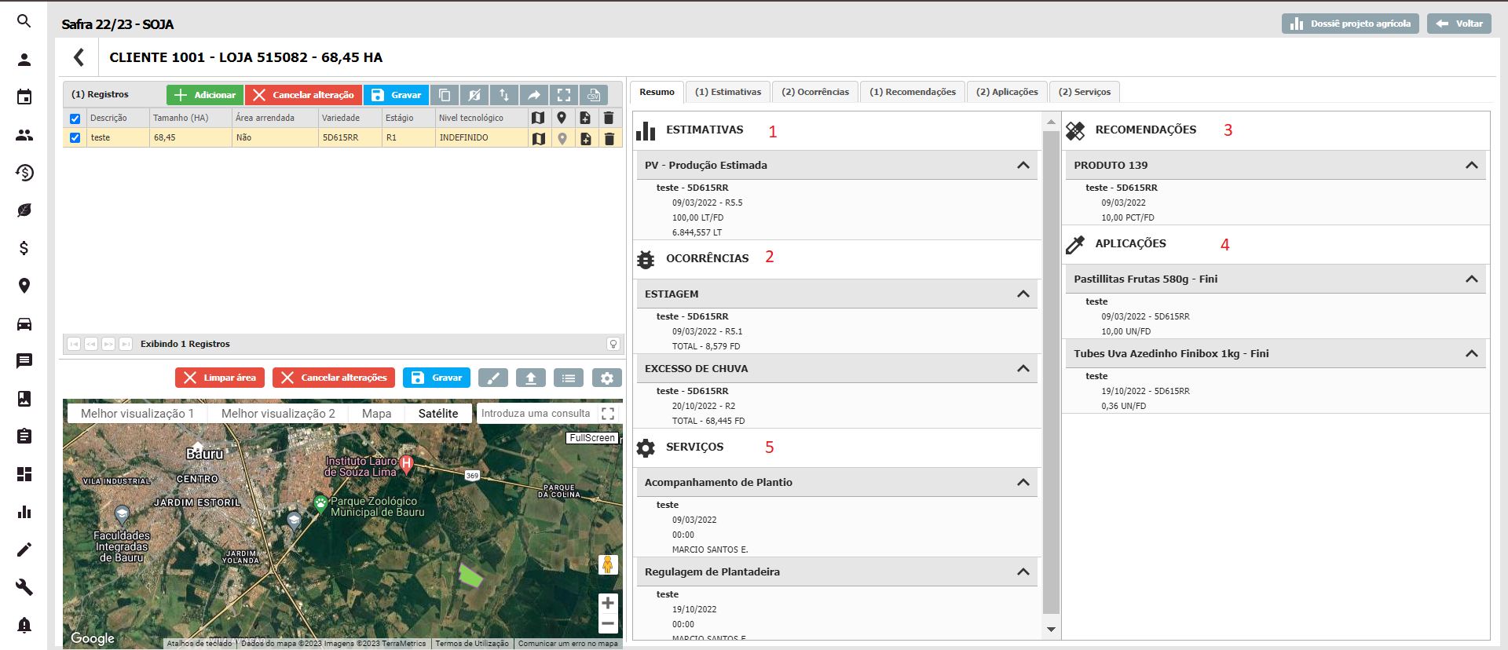Click the Gravar button above the map

point(437,378)
